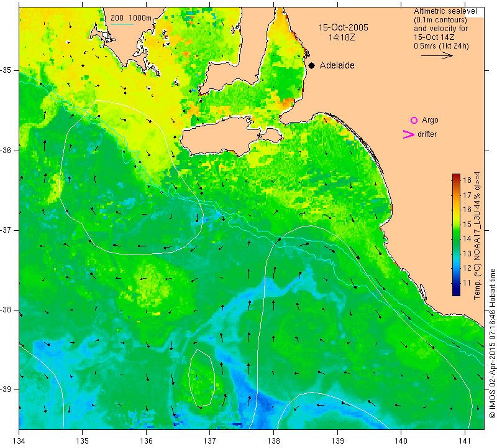This screenshot has width=497, height=448.
Task: Click the 'Adelaide' label text
Action: pos(337,65)
